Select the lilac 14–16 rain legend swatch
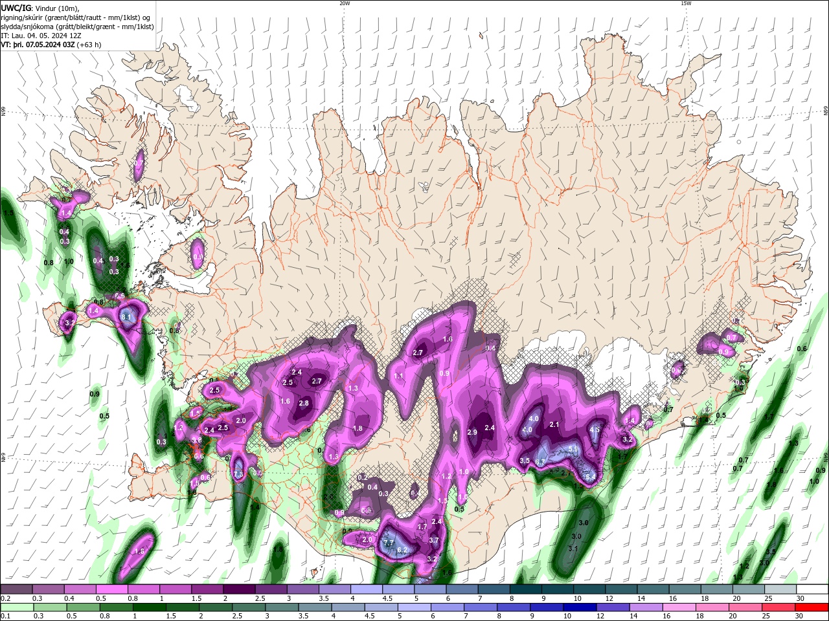The width and height of the screenshot is (829, 621). click(x=646, y=607)
